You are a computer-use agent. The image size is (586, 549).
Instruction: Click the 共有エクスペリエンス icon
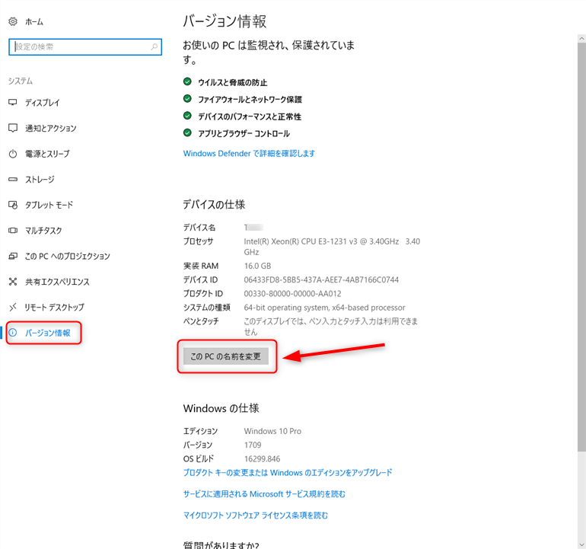tap(13, 282)
